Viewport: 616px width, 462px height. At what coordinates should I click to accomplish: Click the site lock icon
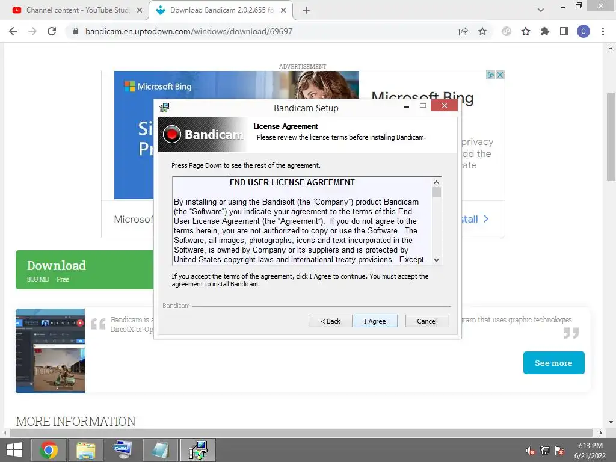tap(76, 31)
